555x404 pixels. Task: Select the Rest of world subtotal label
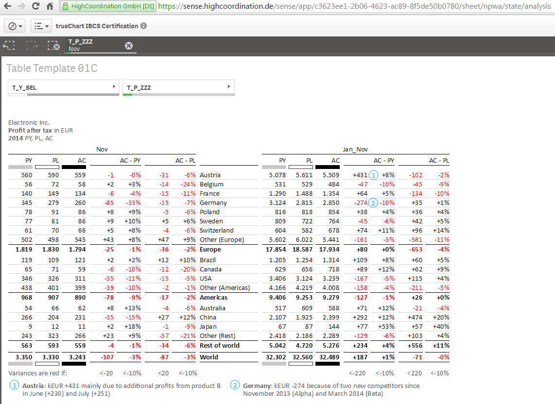pos(220,346)
